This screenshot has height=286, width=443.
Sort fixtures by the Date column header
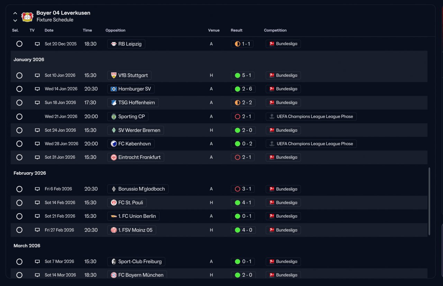point(49,30)
